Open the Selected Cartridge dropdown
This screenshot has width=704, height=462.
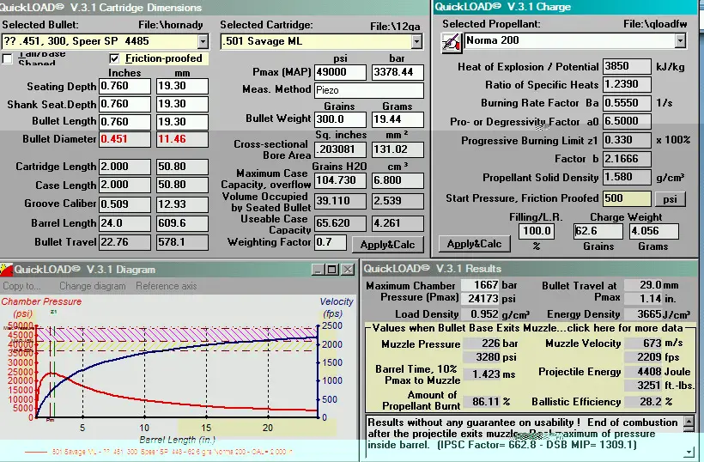tap(416, 42)
